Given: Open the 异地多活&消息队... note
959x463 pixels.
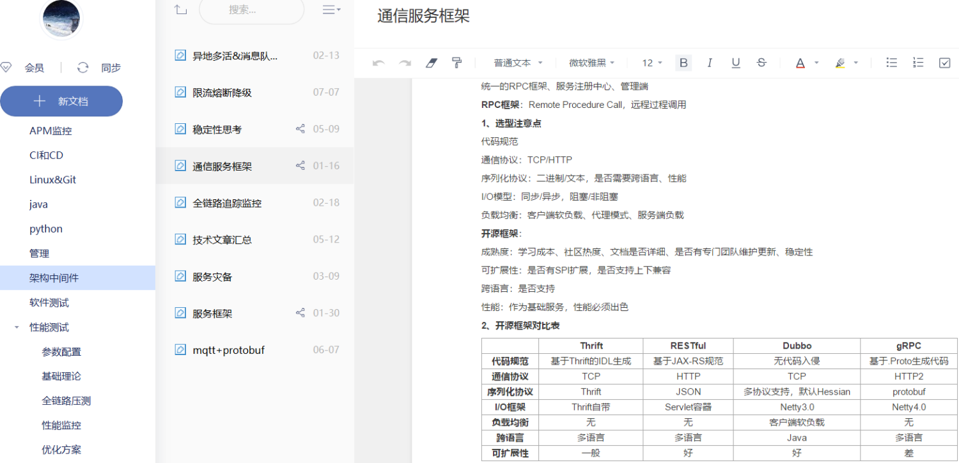Looking at the screenshot, I should (x=254, y=56).
